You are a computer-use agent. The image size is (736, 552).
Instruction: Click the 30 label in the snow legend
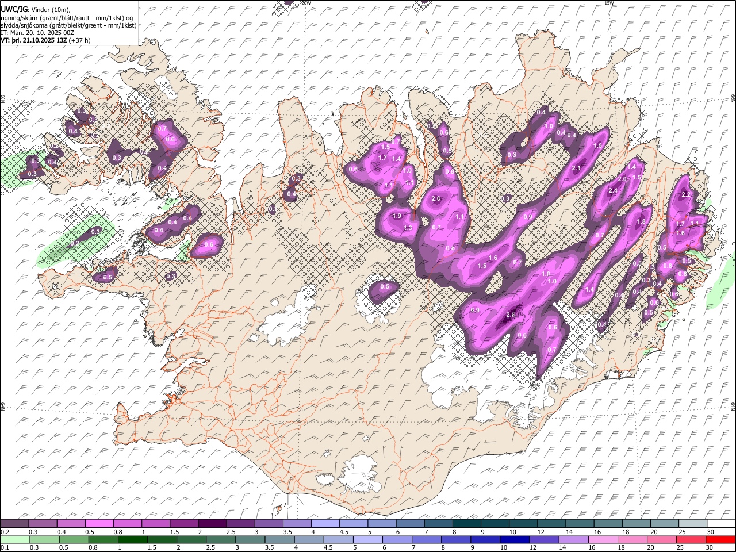[710, 532]
